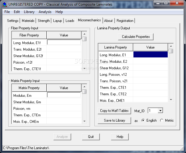Image resolution: width=186 pixels, height=153 pixels.
Task: Click fiber table scroll down arrow
Action: tap(84, 69)
